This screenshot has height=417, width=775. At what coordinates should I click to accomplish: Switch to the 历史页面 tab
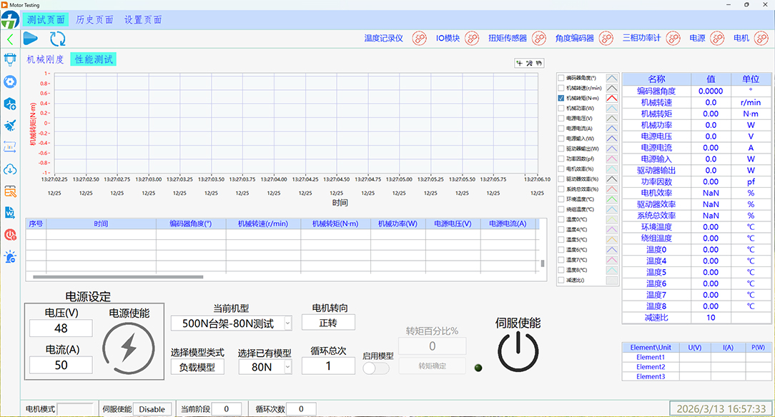(x=94, y=20)
